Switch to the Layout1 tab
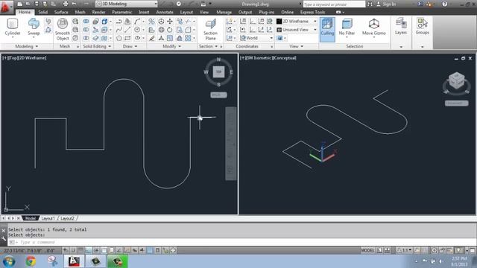The image size is (477, 268). tap(48, 218)
